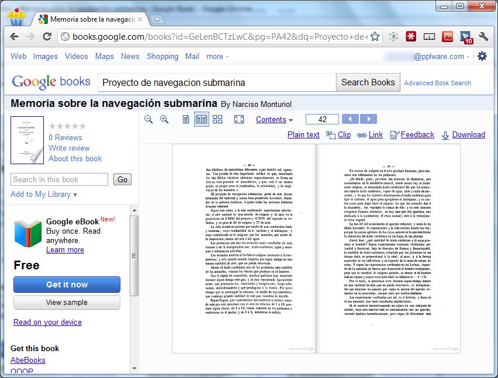The image size is (498, 378).
Task: Open About this book link
Action: [x=75, y=158]
